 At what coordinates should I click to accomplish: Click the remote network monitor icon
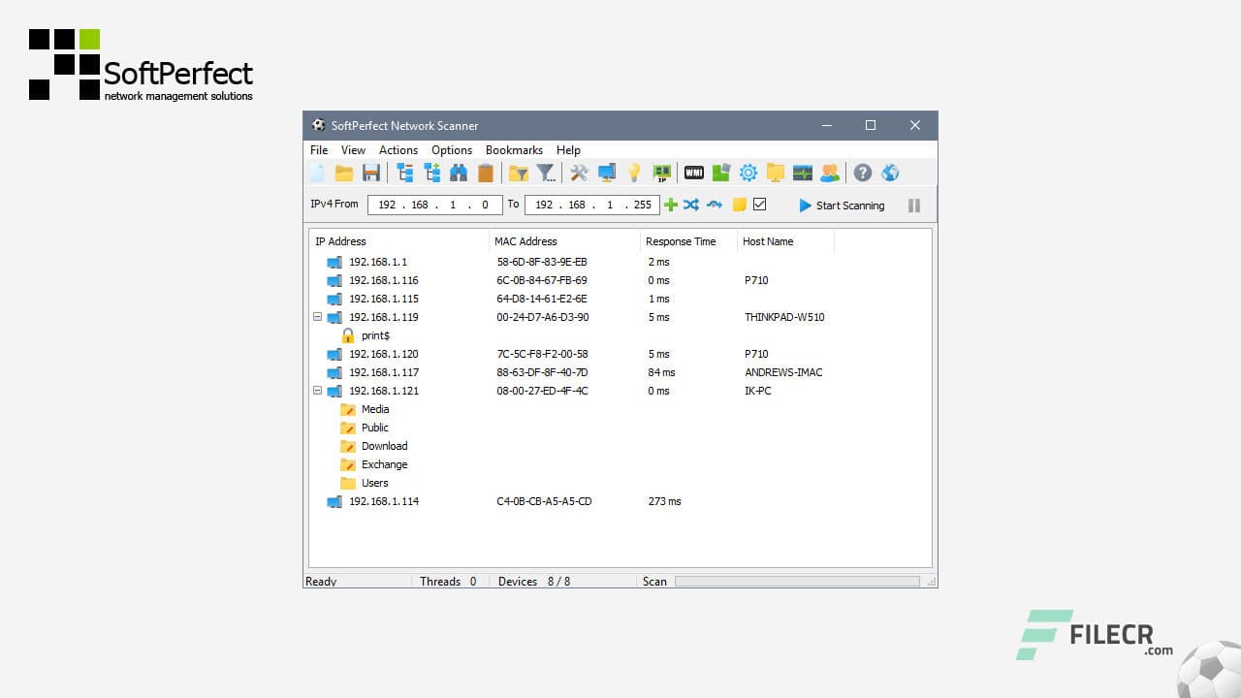(x=803, y=173)
